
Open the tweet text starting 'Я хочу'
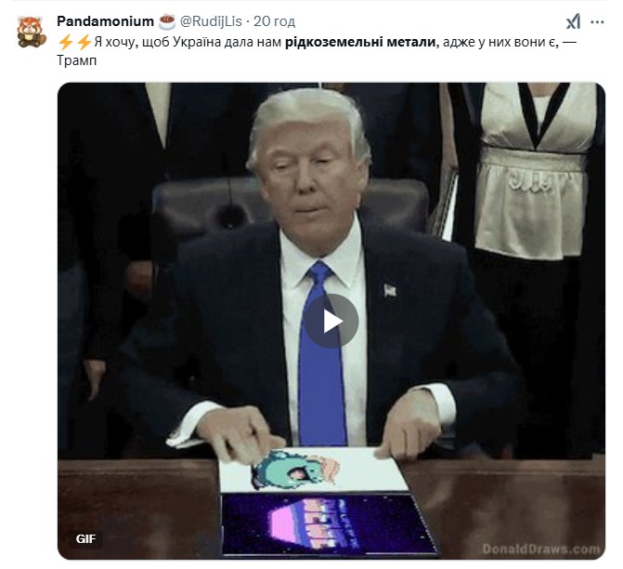coord(317,51)
